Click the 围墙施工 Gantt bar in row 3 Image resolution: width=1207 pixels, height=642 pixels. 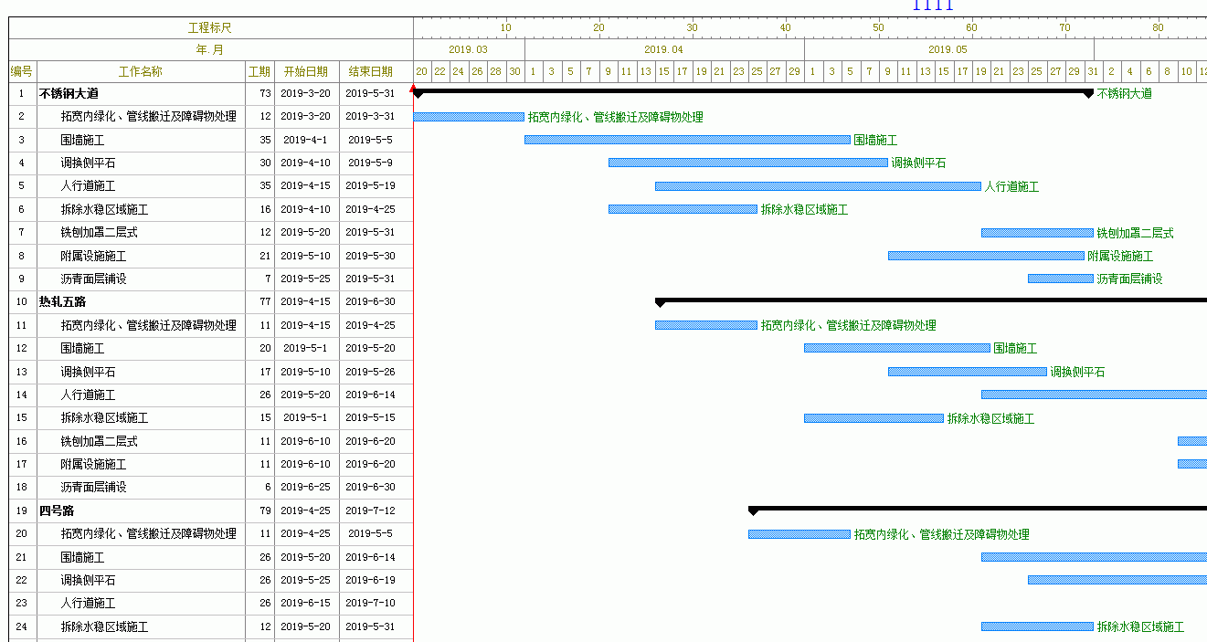pyautogui.click(x=687, y=140)
